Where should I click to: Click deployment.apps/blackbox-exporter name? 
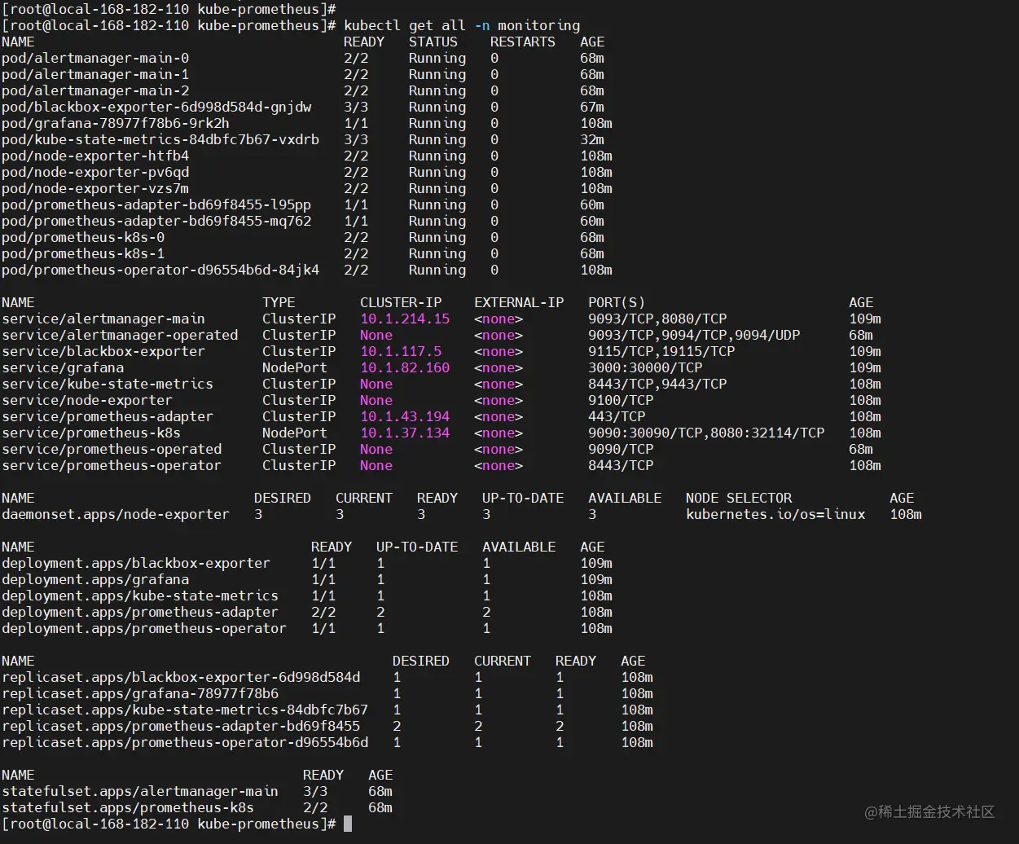(x=136, y=564)
